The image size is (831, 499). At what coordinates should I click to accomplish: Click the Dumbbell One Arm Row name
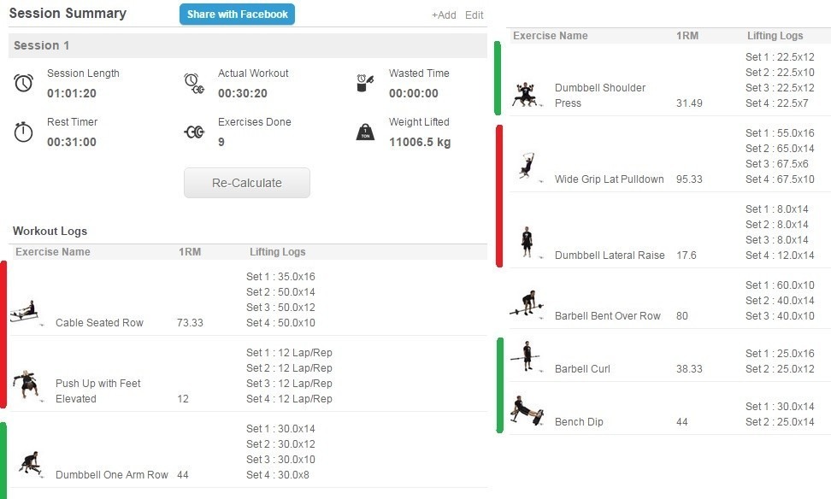coord(111,475)
